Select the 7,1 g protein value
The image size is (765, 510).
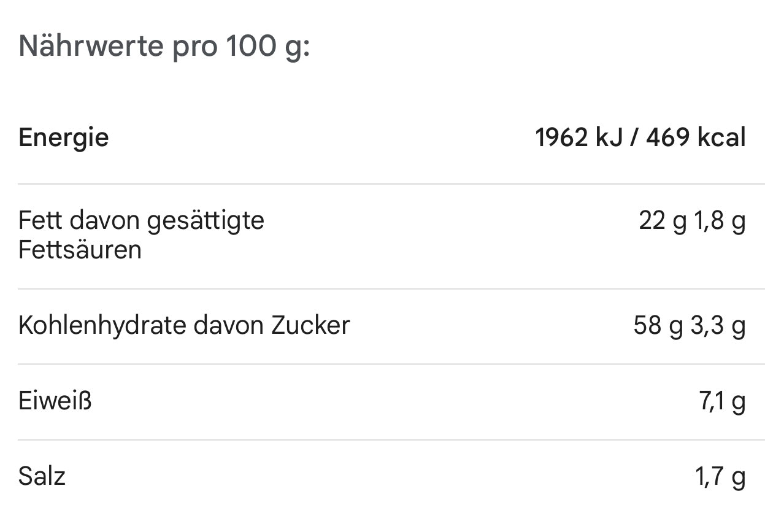tap(722, 401)
